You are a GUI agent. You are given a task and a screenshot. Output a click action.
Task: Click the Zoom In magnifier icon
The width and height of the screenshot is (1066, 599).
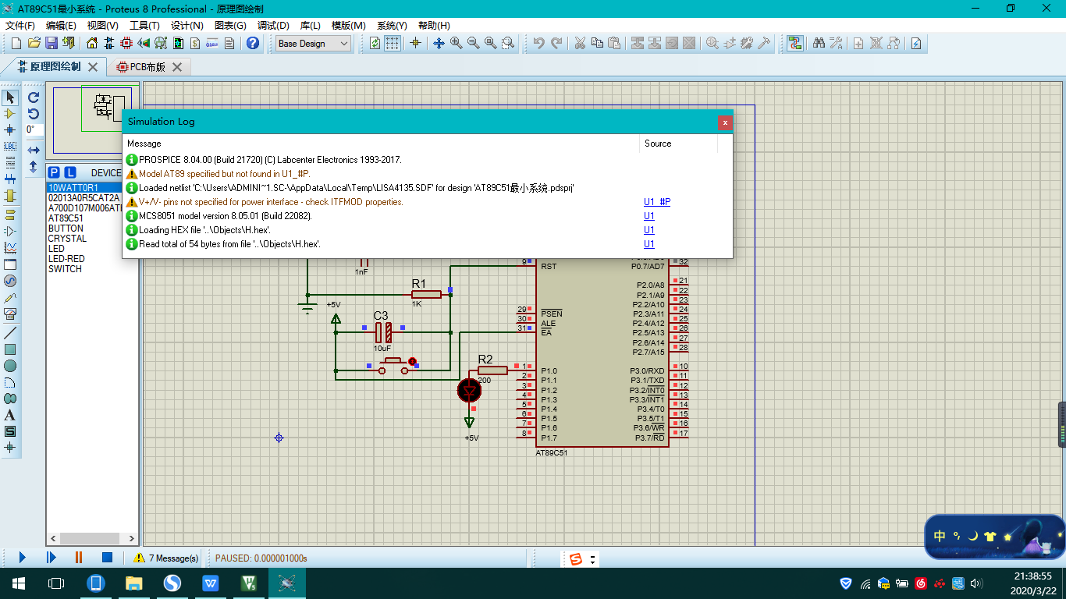456,43
